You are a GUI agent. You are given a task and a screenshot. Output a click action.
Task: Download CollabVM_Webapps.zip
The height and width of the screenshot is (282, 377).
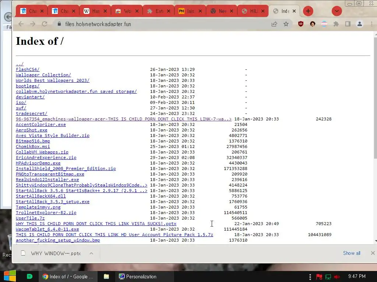coord(42,152)
